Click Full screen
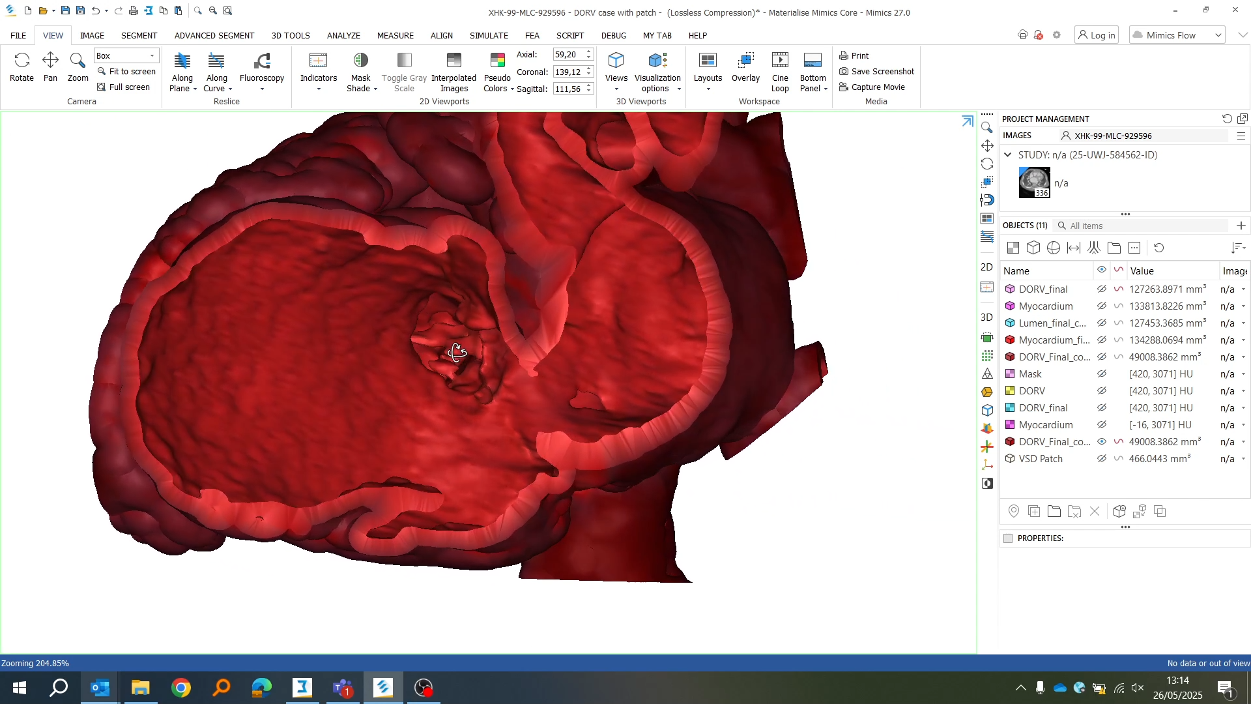Image resolution: width=1251 pixels, height=704 pixels. coord(124,87)
